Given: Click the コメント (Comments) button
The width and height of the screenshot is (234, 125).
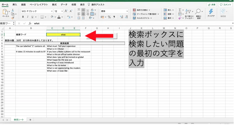Looking at the screenshot, I should pyautogui.click(x=226, y=5).
